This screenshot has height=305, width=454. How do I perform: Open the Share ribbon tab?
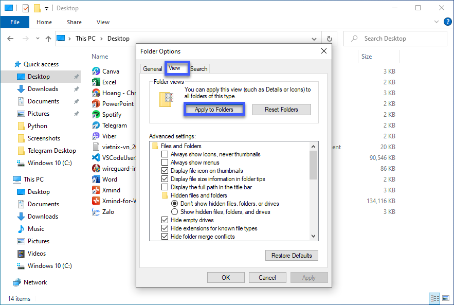point(74,22)
